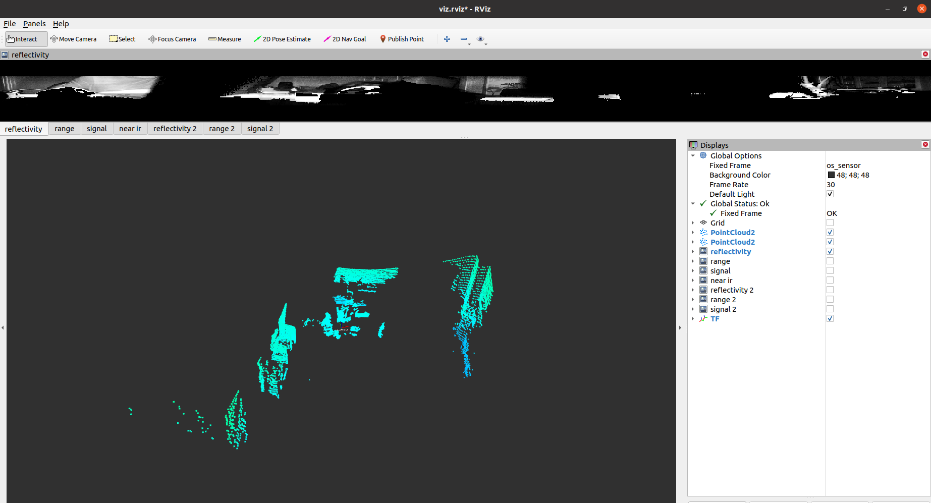Click the Displays panel monitor icon
The image size is (931, 503).
(693, 145)
